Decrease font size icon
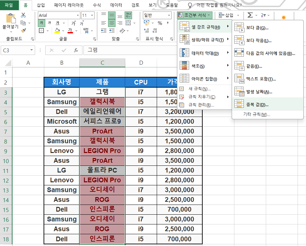 (x=82, y=23)
